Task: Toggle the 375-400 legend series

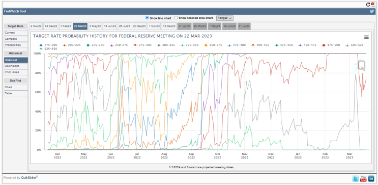Action: click(x=237, y=45)
